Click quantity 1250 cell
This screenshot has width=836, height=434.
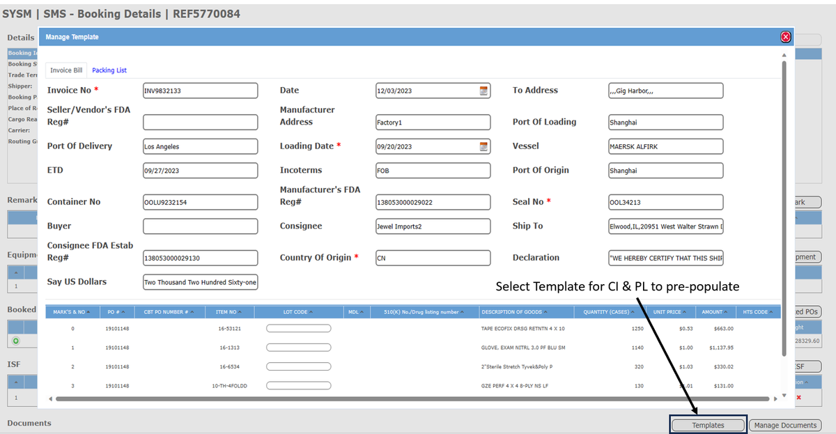tap(637, 328)
